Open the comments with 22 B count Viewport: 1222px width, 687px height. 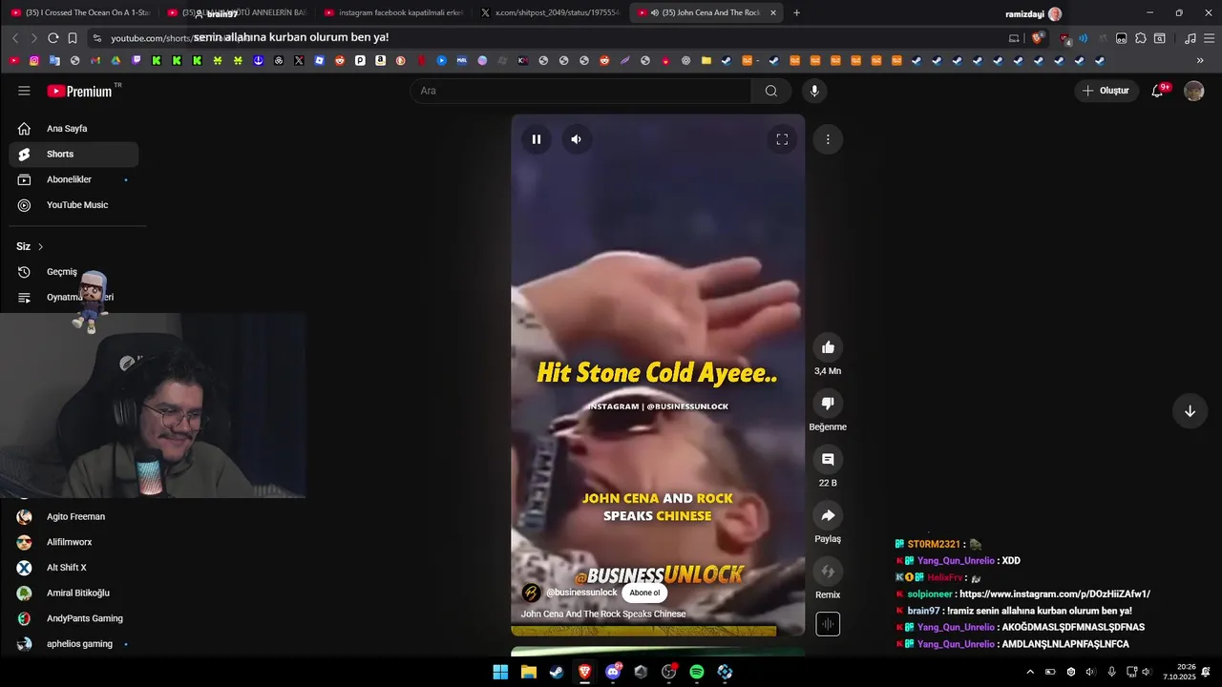point(828,460)
